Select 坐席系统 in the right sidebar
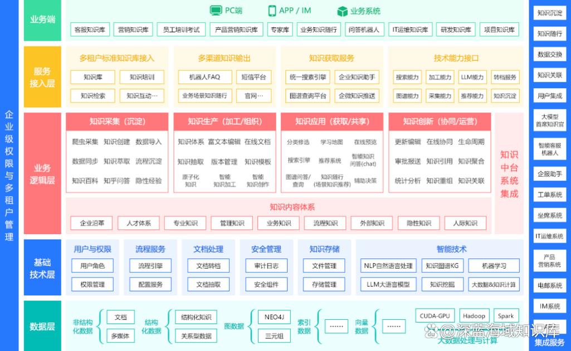 pos(549,216)
